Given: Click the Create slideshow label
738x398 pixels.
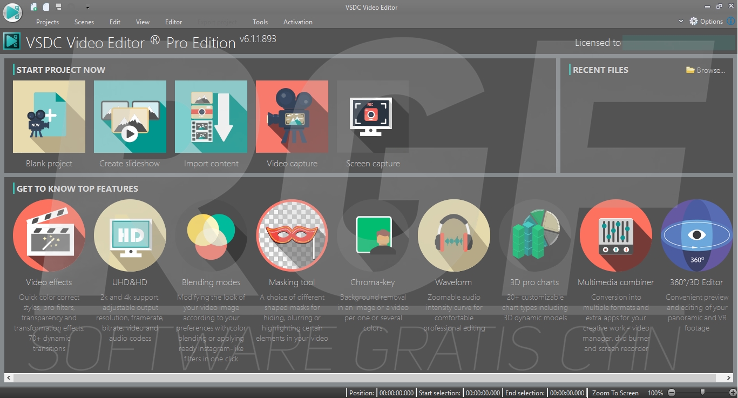Looking at the screenshot, I should [x=130, y=164].
